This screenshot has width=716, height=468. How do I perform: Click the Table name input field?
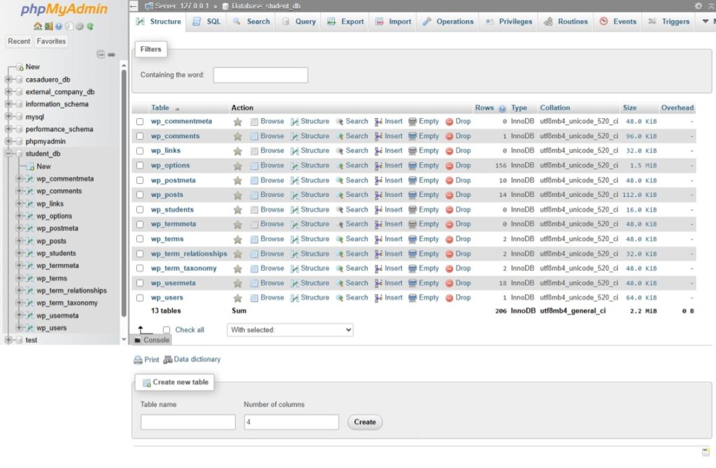188,422
